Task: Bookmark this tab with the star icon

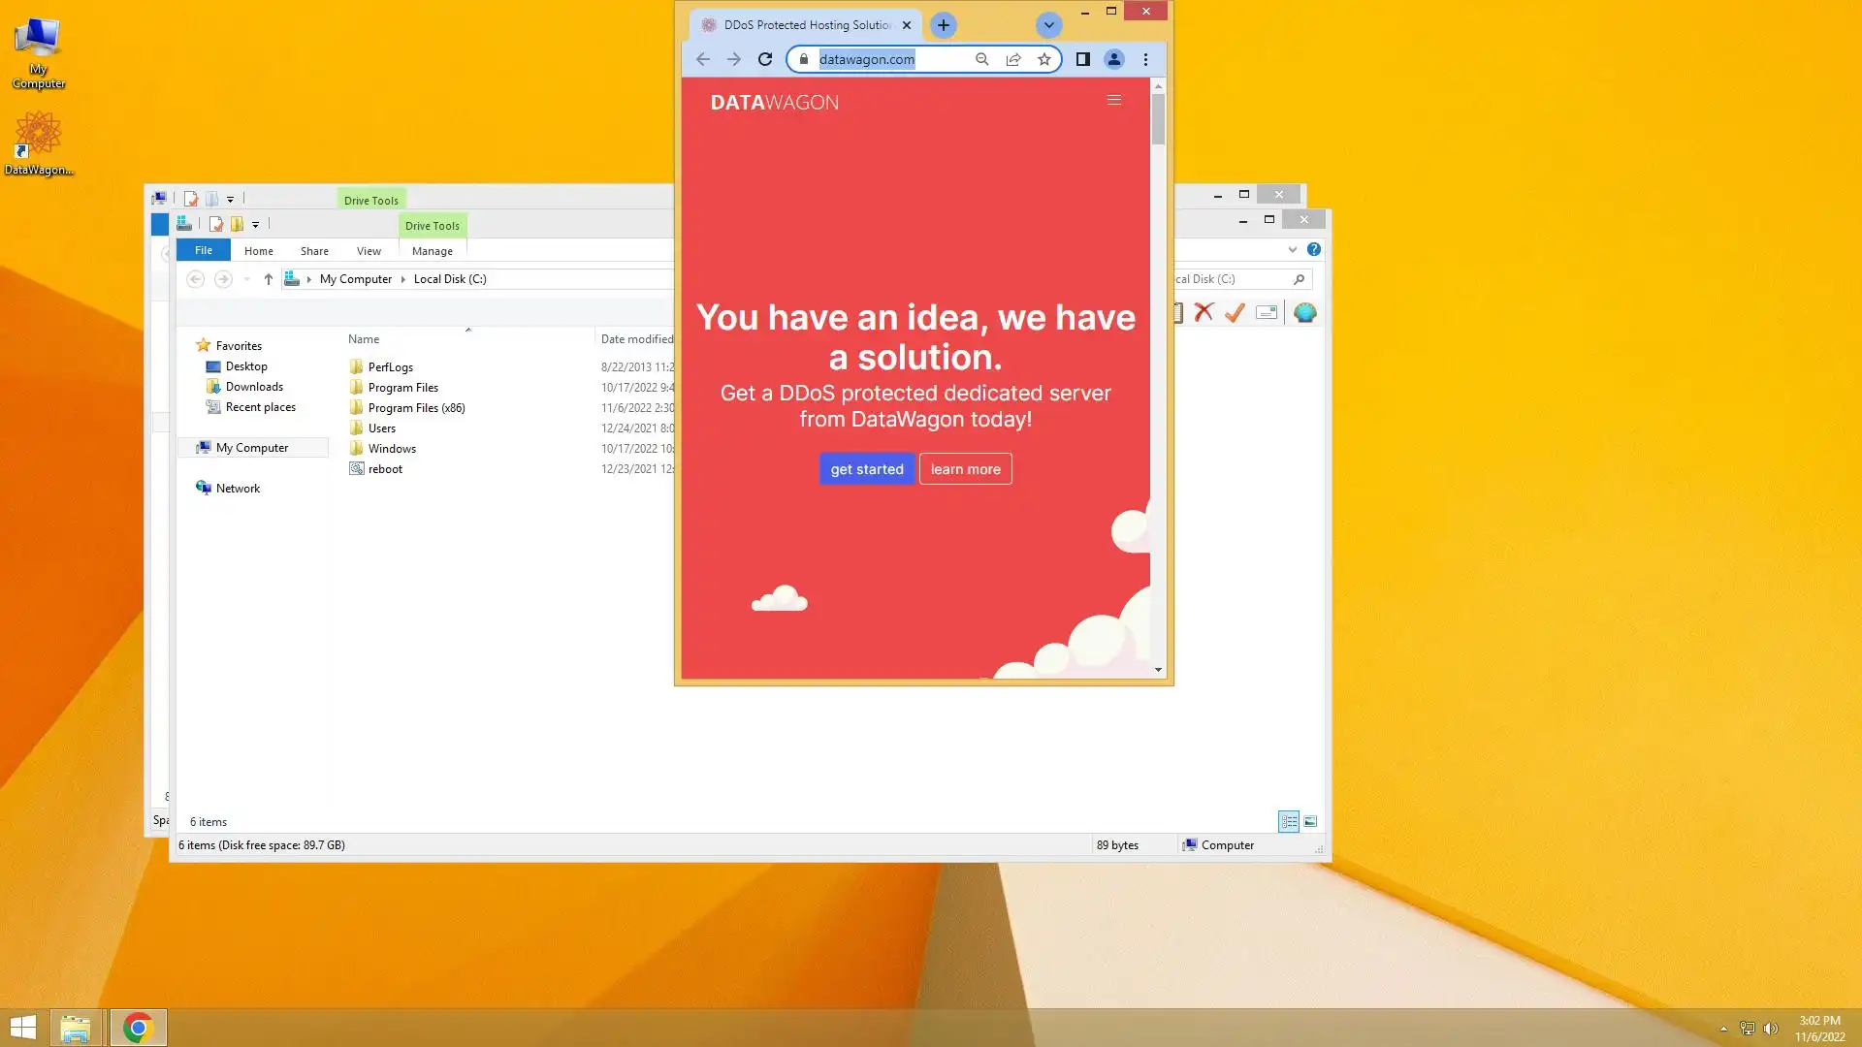Action: 1044,59
